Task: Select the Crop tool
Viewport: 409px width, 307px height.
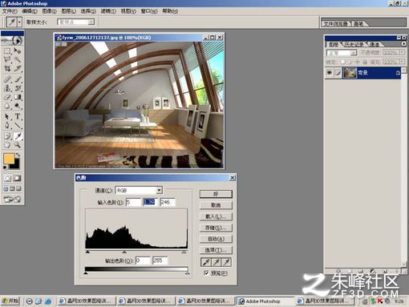Action: tap(7, 69)
